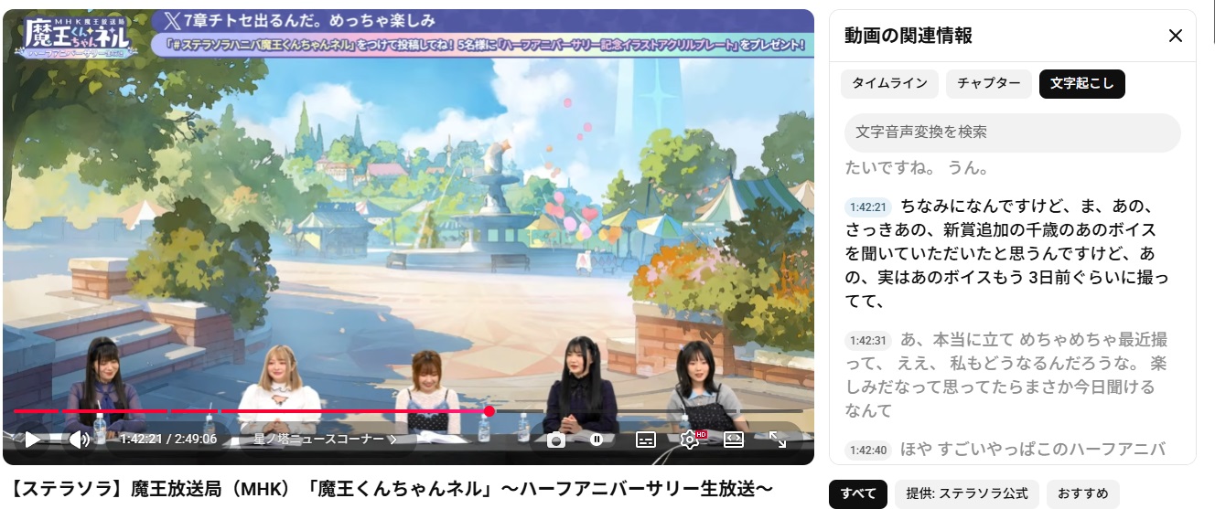Jump to transcript timestamp 1:42:21
The height and width of the screenshot is (509, 1215).
[867, 207]
